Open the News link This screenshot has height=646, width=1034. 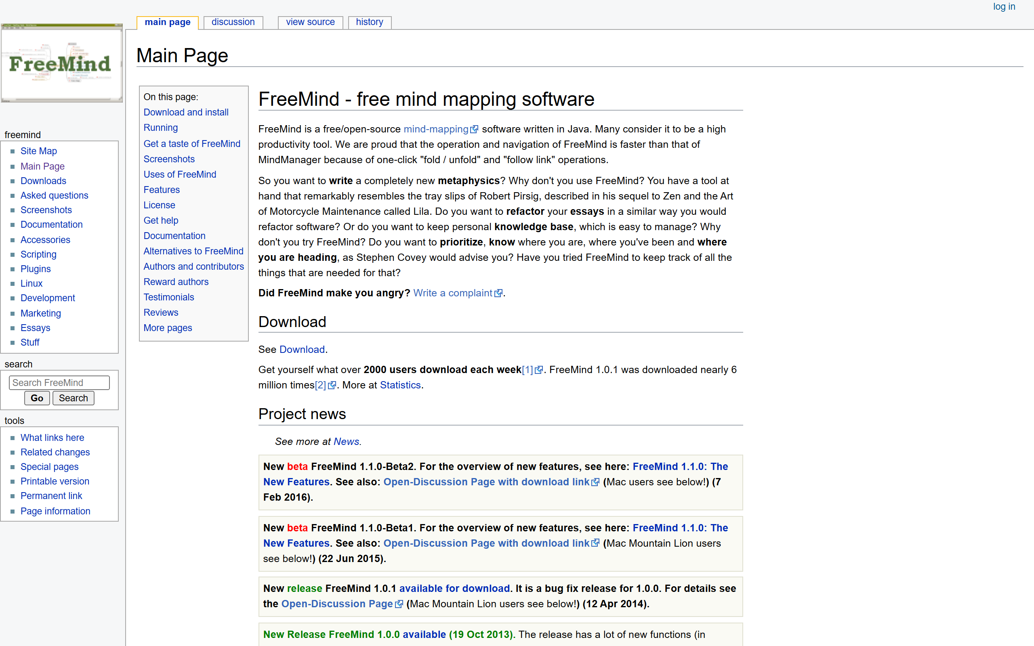pyautogui.click(x=346, y=441)
